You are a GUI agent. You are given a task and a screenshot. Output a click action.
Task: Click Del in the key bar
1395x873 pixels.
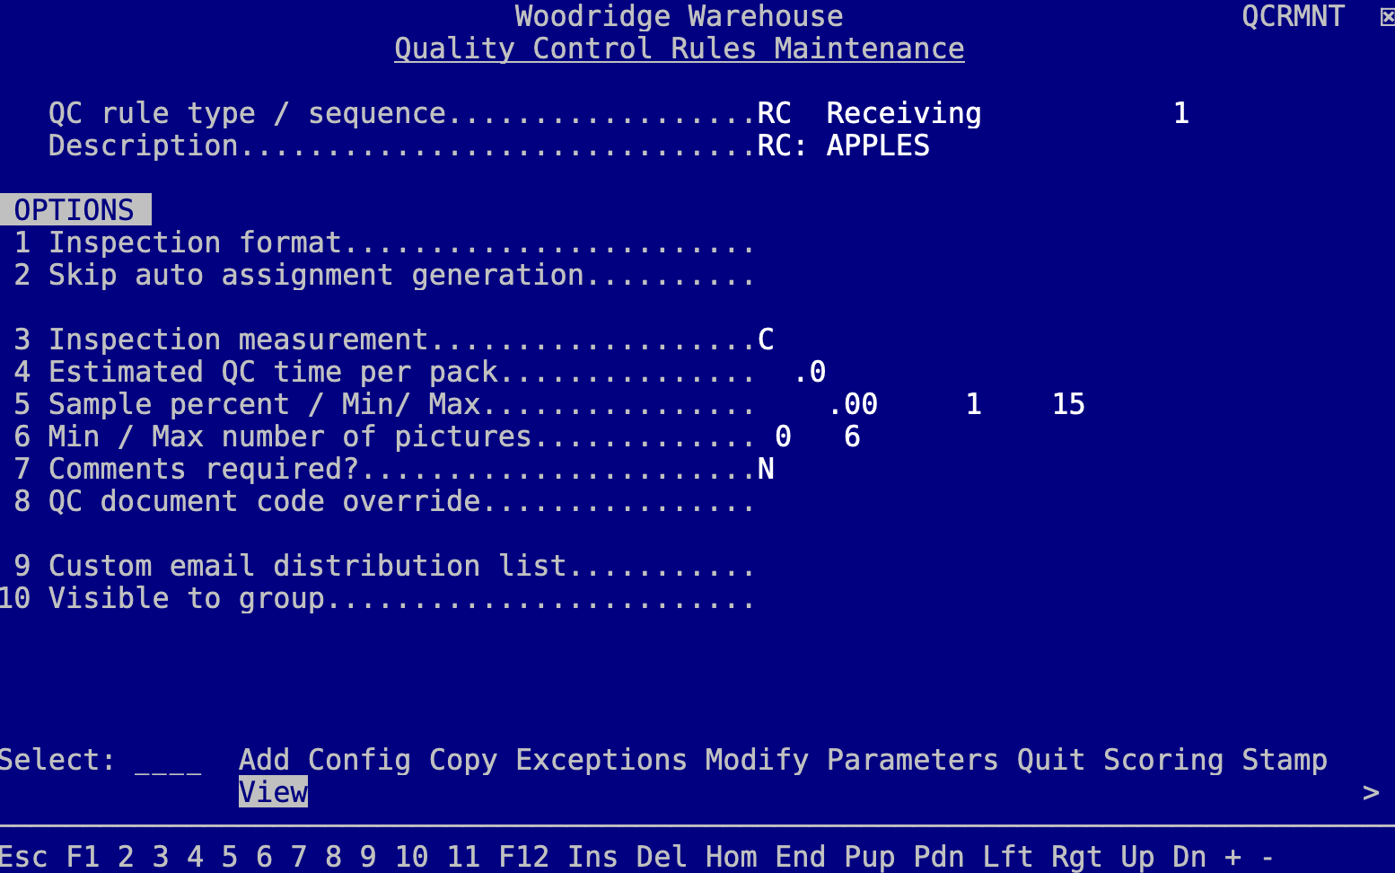(x=662, y=857)
